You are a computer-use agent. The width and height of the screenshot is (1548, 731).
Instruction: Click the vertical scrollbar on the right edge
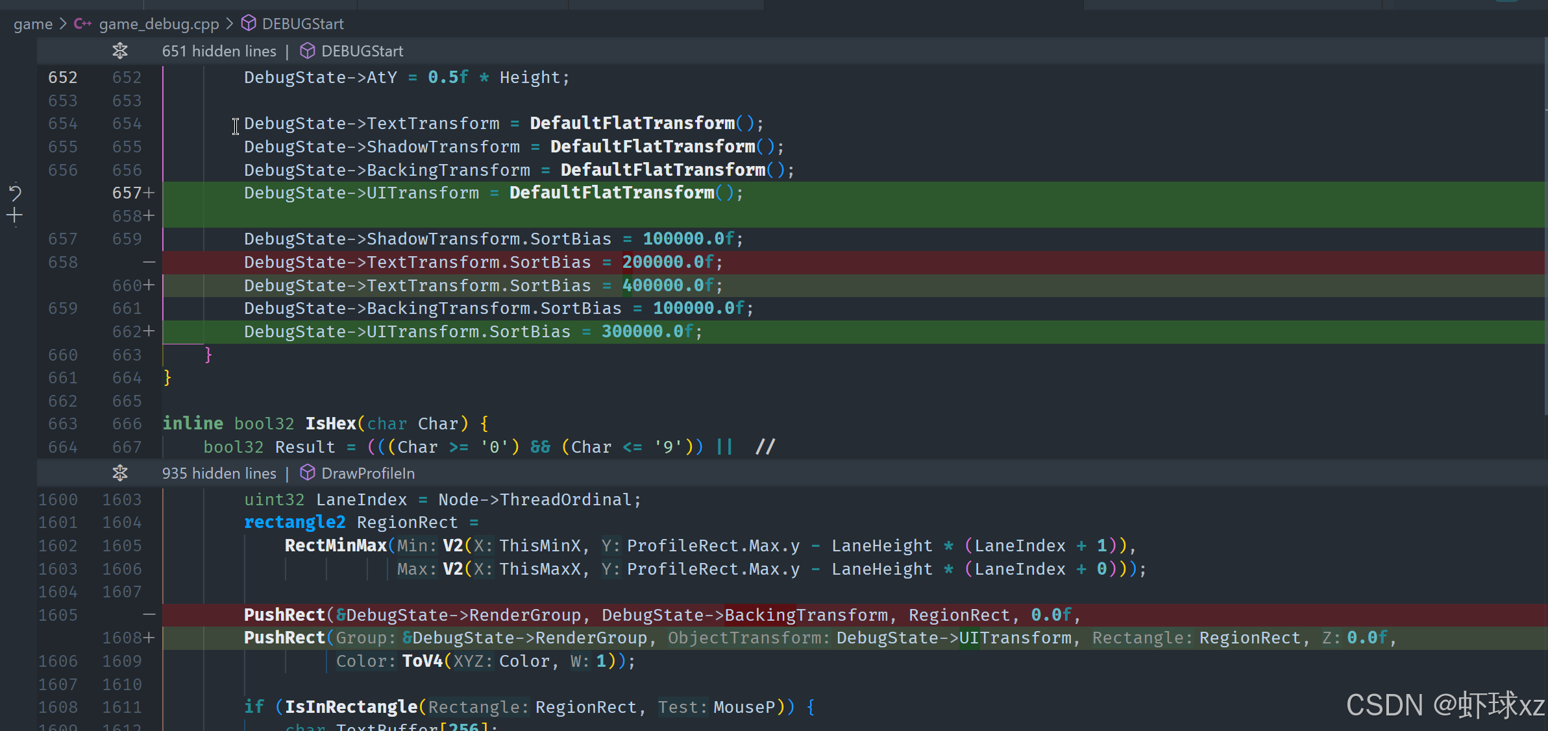(1545, 227)
